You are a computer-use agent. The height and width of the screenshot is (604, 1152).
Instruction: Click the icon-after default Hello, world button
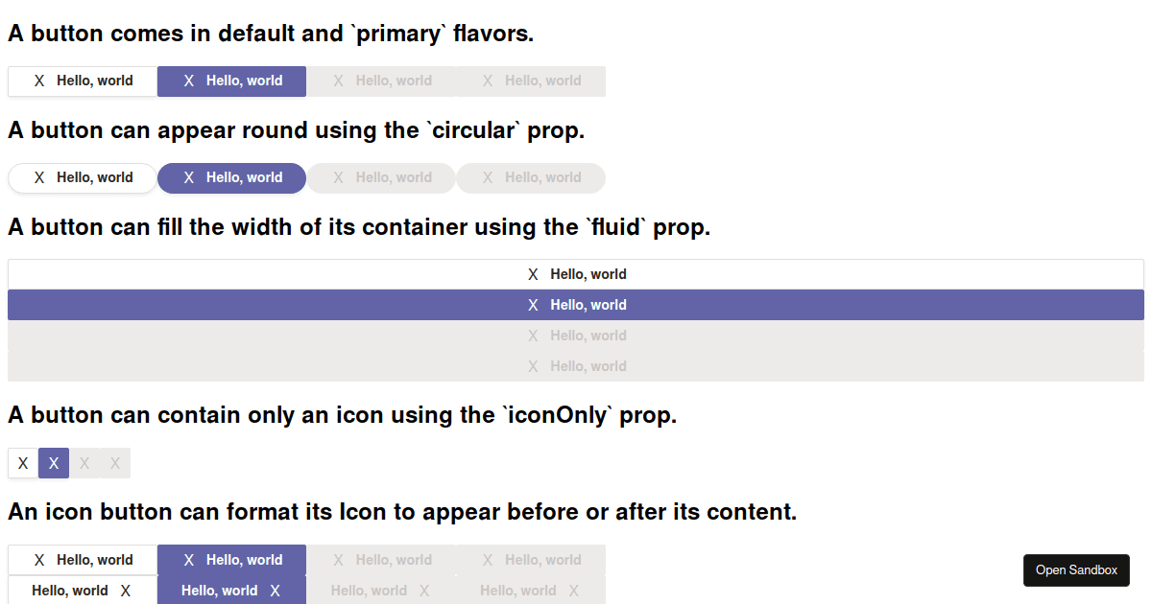click(82, 591)
